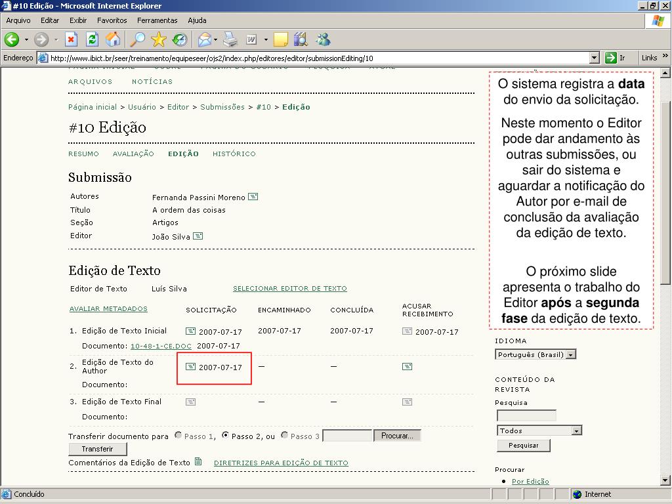Click the Forward navigation arrow
The height and width of the screenshot is (504, 672).
(x=41, y=39)
